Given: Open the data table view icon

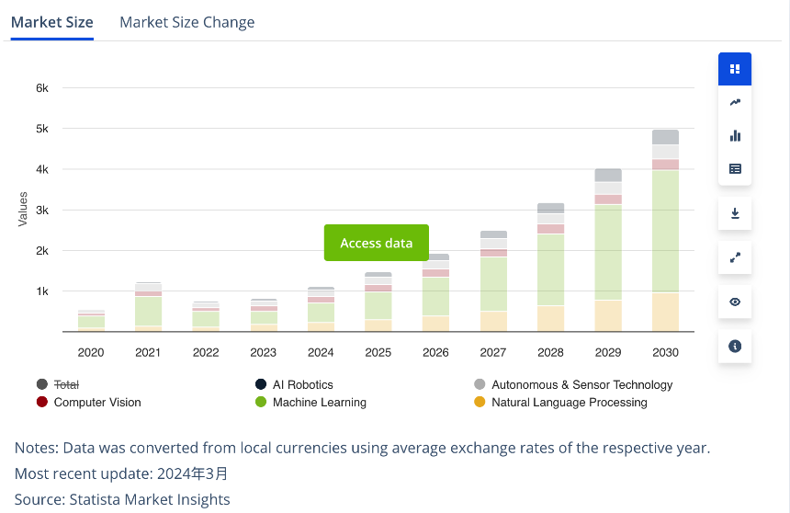Looking at the screenshot, I should pyautogui.click(x=735, y=169).
